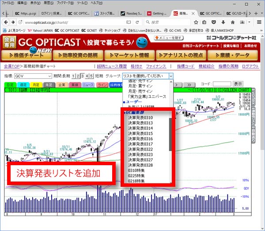Click the コード input field
Viewport: 265px width, 231px height.
coord(222,84)
